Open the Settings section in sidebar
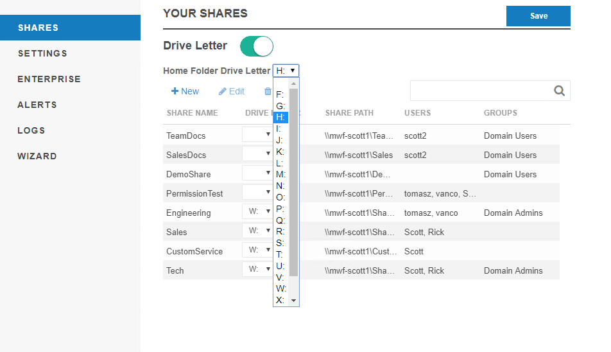 pyautogui.click(x=42, y=53)
